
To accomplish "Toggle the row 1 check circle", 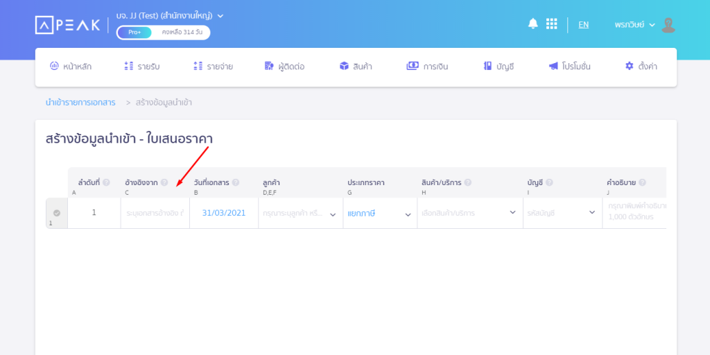I will pos(57,213).
